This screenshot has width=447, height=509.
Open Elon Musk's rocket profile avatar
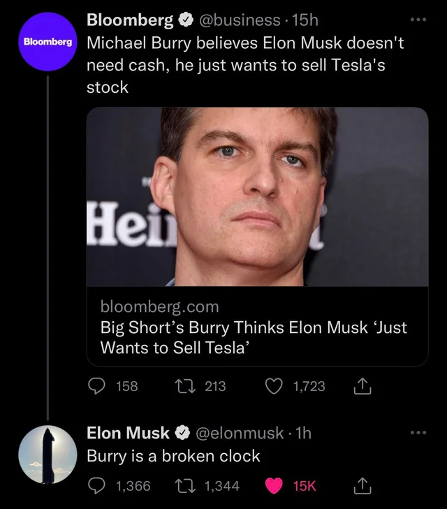47,452
